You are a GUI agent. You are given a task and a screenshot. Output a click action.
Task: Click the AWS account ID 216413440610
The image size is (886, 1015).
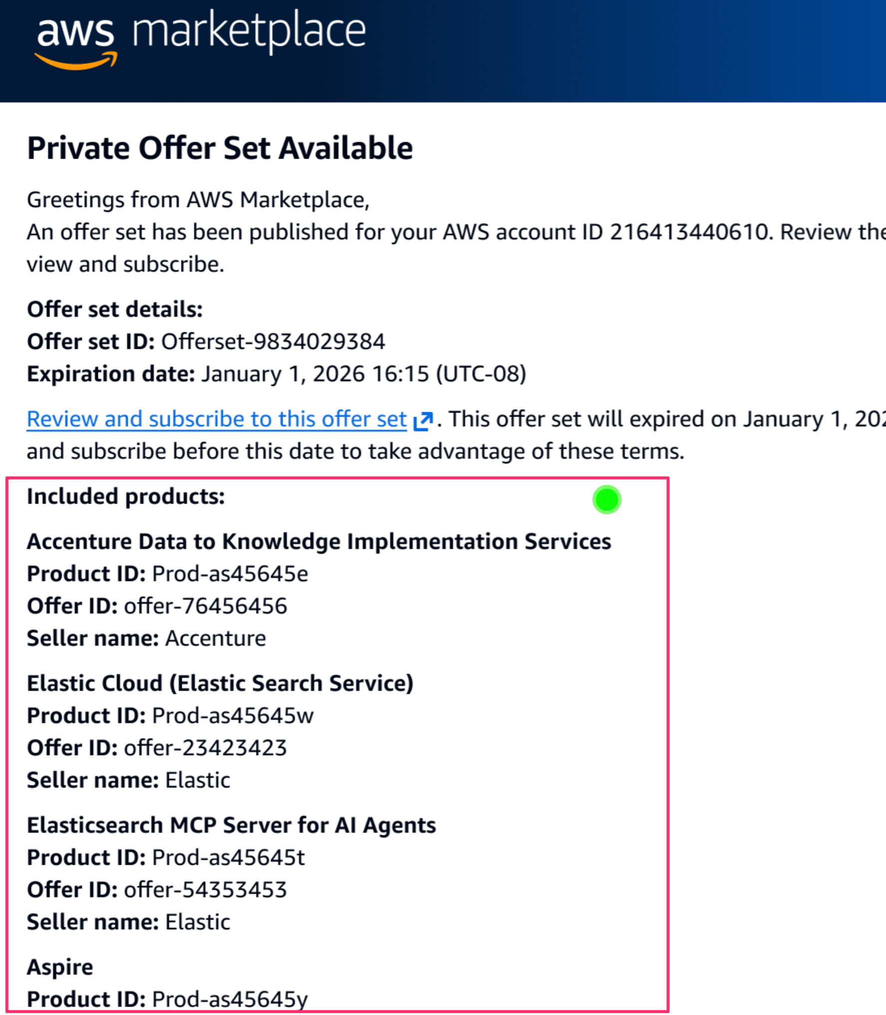tap(688, 232)
